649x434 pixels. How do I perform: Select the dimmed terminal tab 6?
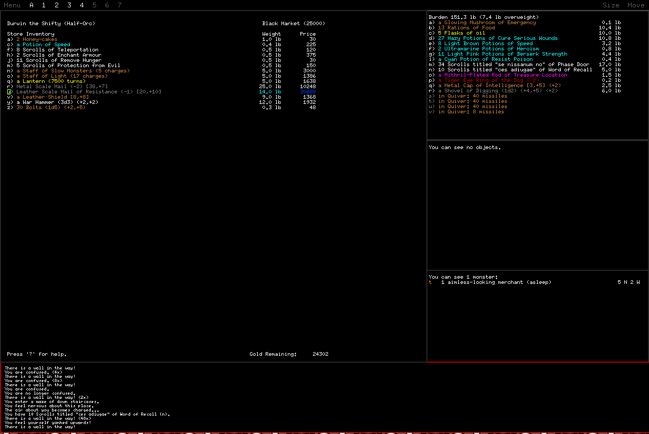tap(107, 5)
